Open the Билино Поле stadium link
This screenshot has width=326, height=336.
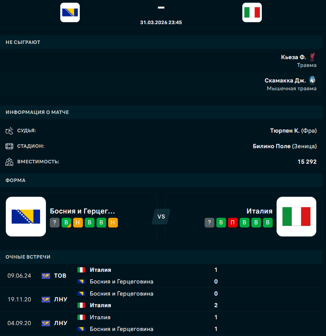(x=272, y=146)
